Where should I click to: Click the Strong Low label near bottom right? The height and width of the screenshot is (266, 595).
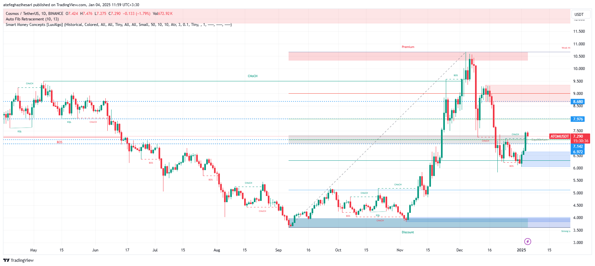[565, 231]
